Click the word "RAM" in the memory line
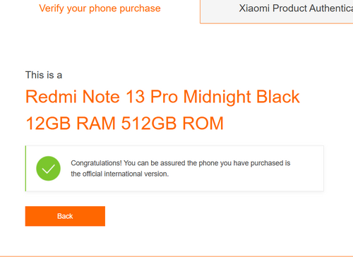Screen dimensions: 353x257 [96, 123]
